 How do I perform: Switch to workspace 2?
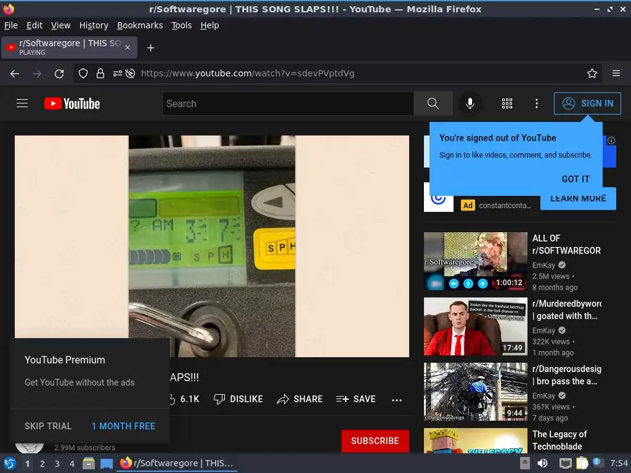(43, 464)
